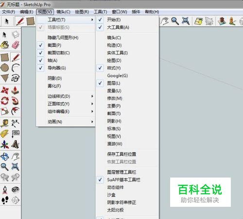
Task: Expand the 动画(N) submenu
Action: tap(66, 122)
